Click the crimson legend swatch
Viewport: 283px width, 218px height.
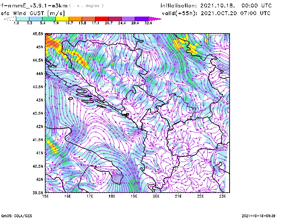[115, 19]
